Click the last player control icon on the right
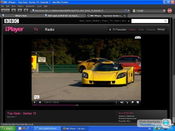Viewport: 175px width, 131px height. click(x=138, y=102)
